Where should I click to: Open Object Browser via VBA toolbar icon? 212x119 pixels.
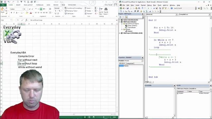[x=166, y=8]
